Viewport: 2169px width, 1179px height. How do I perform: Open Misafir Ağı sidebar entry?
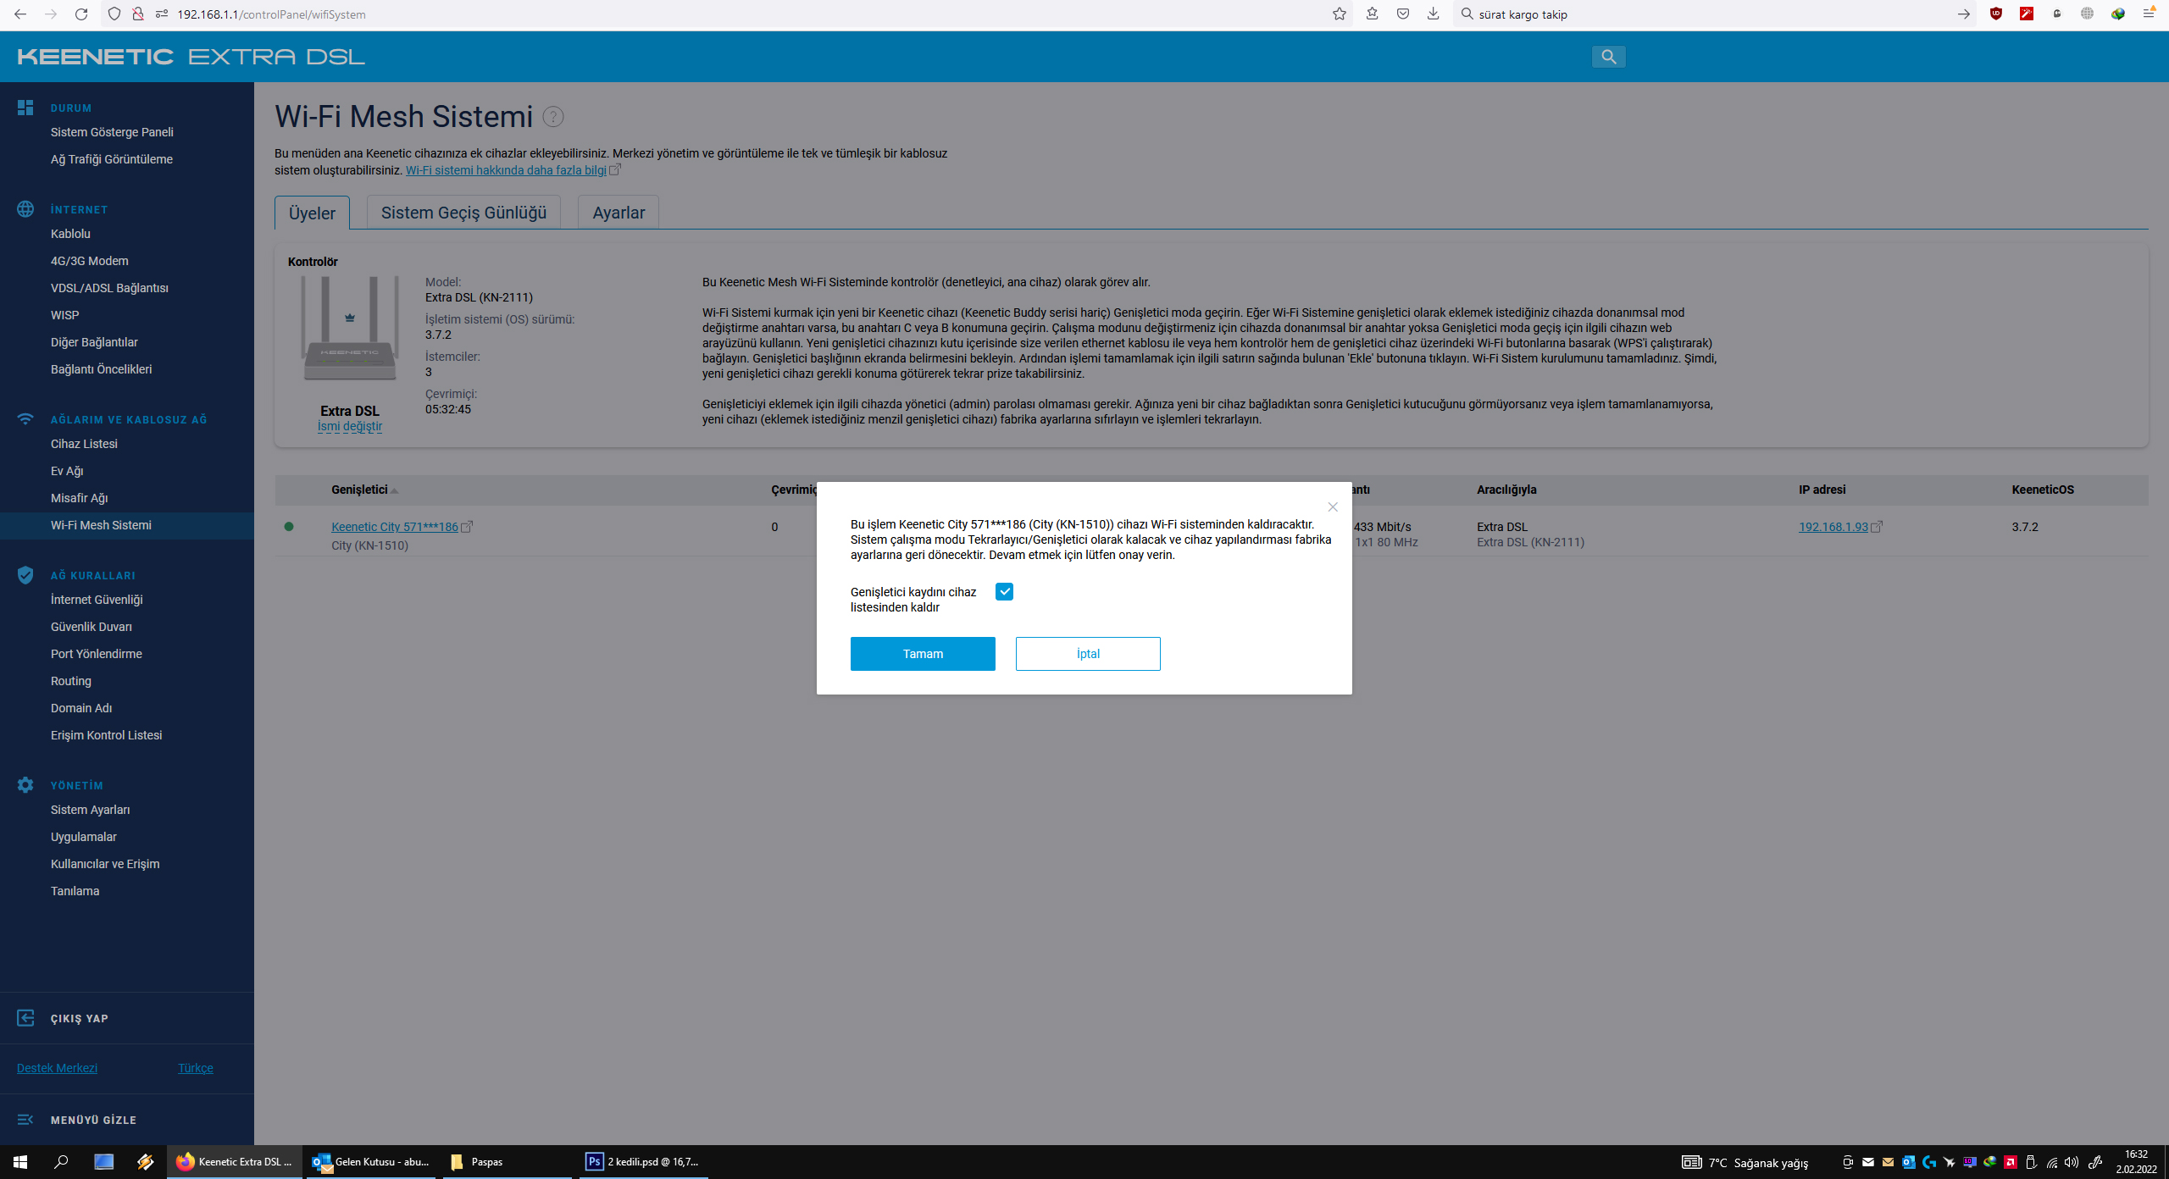coord(79,498)
